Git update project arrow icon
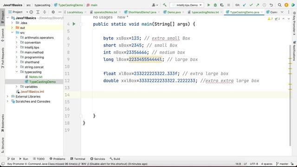 [245, 5]
